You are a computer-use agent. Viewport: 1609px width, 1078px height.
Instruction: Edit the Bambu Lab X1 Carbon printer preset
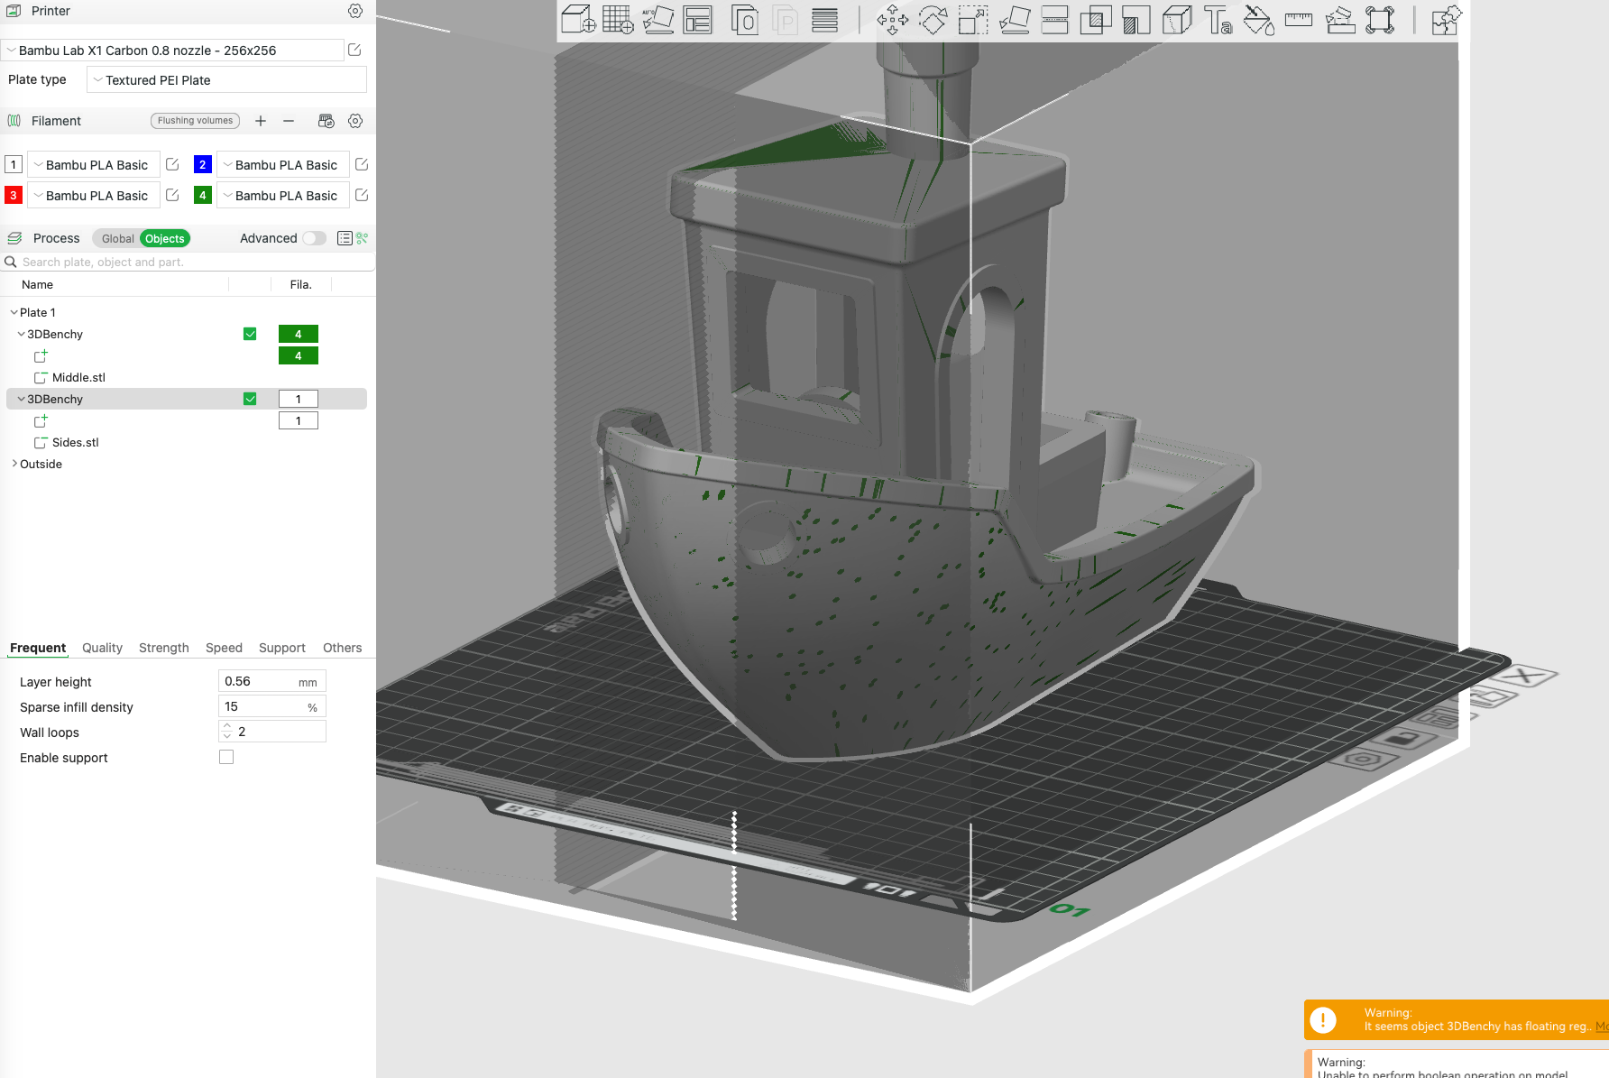tap(354, 50)
